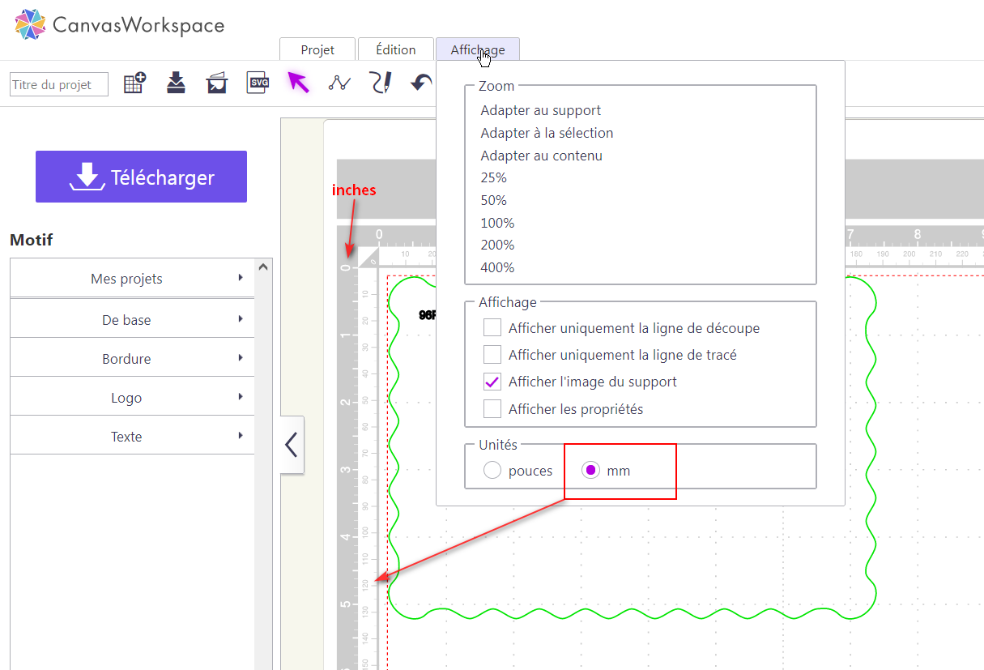
Task: Select the polyline drawing tool
Action: coord(339,82)
